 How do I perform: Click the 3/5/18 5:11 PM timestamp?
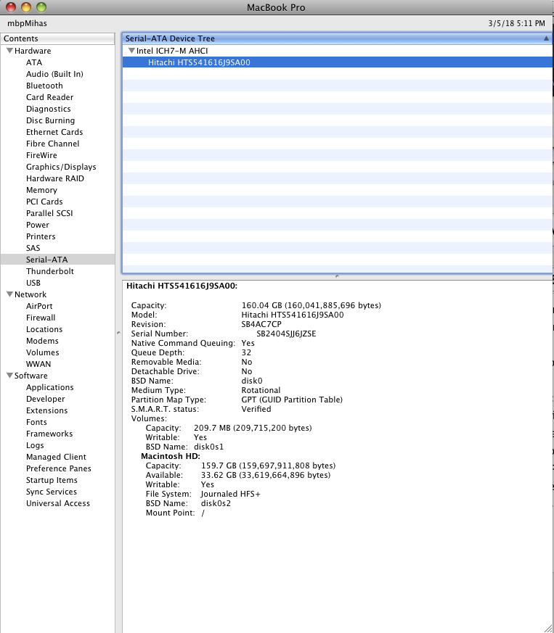[x=516, y=23]
